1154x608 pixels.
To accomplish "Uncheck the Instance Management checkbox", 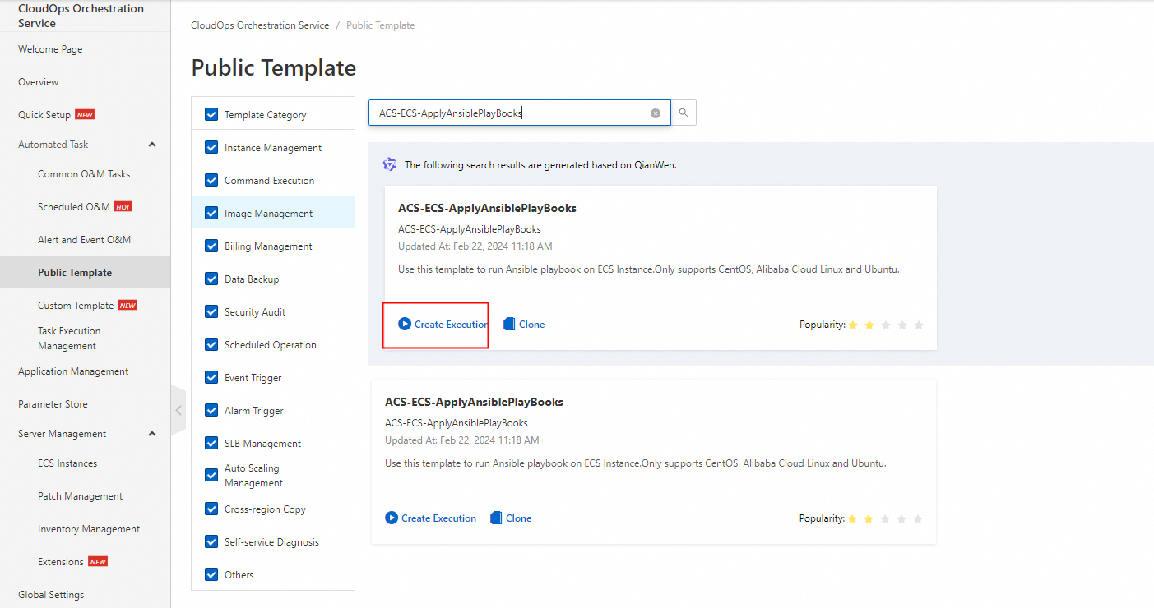I will 211,148.
